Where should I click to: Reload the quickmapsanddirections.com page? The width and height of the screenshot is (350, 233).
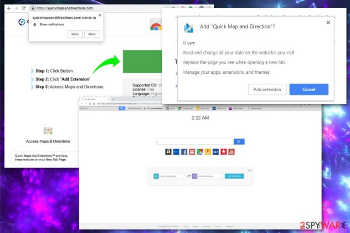24,8
